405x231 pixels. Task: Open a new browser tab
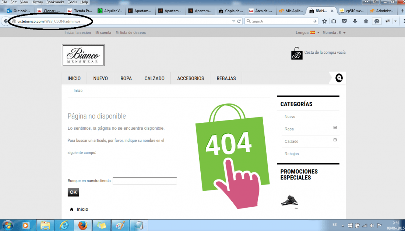(402, 11)
